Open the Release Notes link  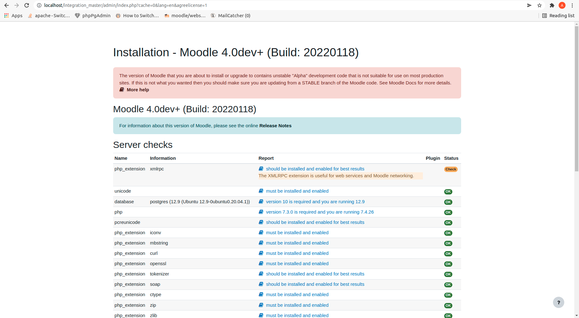pyautogui.click(x=275, y=126)
